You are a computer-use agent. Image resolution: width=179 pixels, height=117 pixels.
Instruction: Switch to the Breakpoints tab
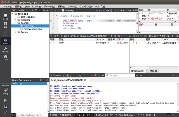point(138,71)
